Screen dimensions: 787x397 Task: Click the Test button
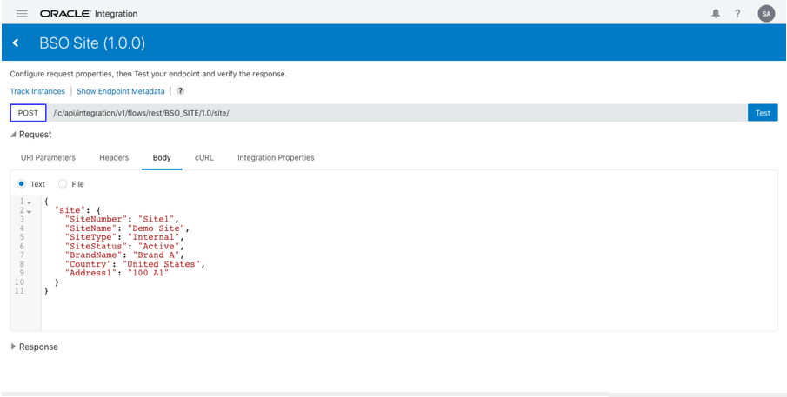tap(763, 113)
